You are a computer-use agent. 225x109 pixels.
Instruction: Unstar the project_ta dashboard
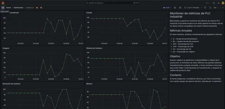coord(37,8)
